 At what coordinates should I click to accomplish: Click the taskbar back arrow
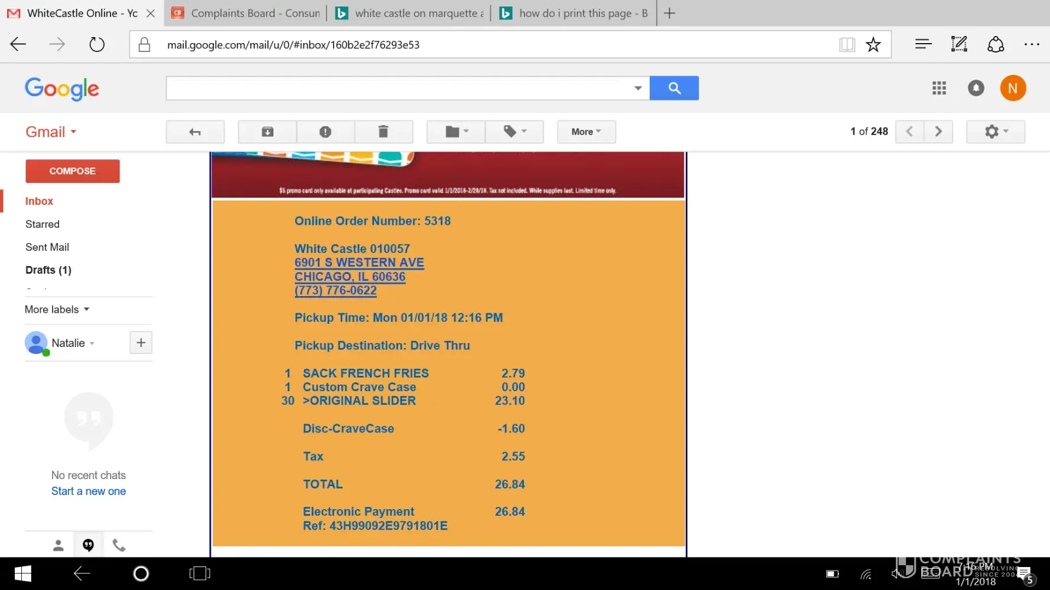pyautogui.click(x=82, y=573)
